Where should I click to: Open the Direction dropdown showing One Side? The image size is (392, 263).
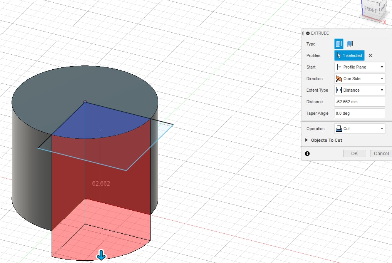pyautogui.click(x=360, y=79)
